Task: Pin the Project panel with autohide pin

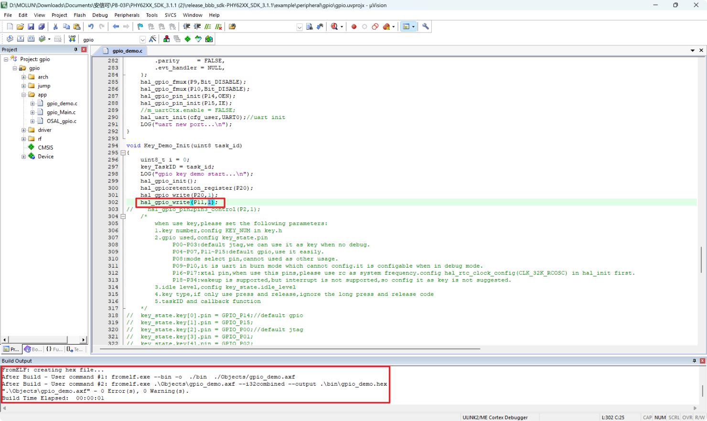Action: [x=75, y=50]
